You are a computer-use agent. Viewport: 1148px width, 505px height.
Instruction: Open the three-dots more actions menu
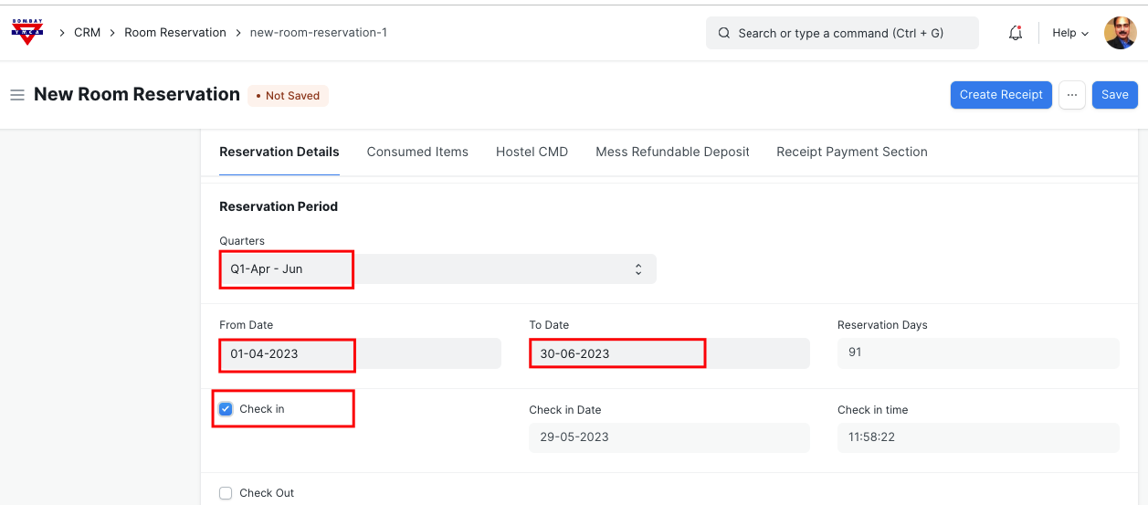(1072, 95)
